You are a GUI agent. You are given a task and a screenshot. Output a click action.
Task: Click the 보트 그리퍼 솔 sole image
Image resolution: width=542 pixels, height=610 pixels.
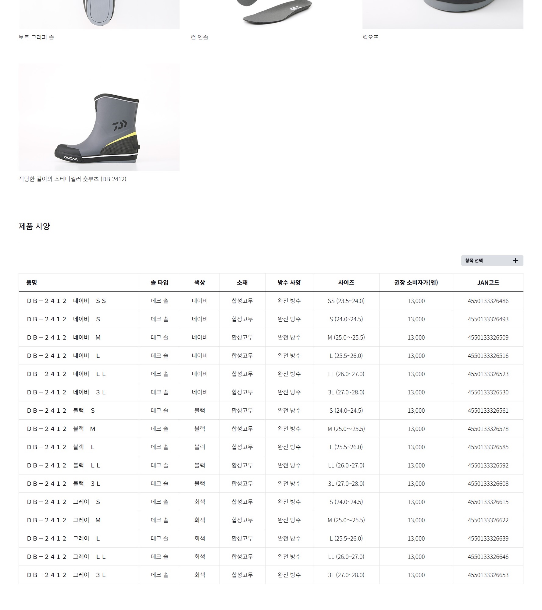click(99, 14)
